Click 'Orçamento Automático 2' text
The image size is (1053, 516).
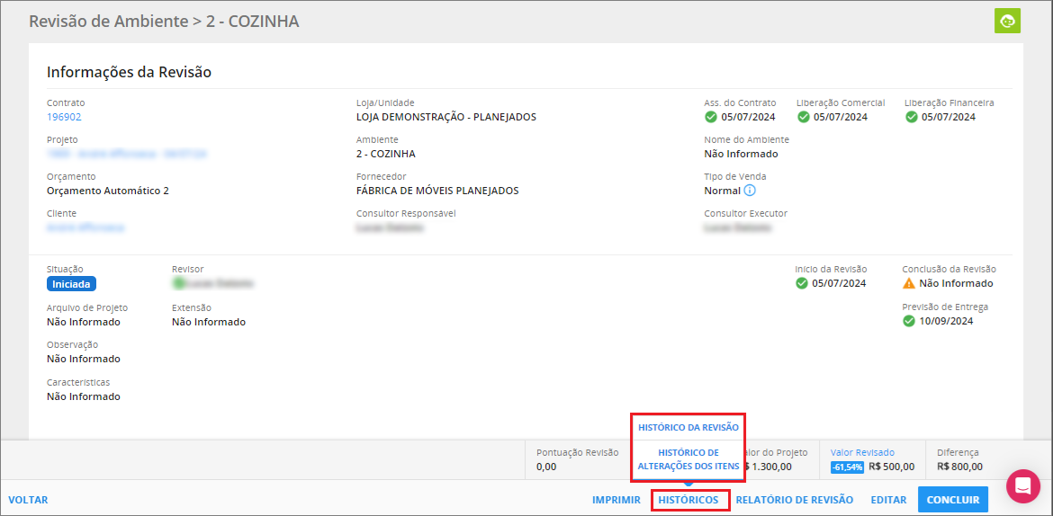107,191
